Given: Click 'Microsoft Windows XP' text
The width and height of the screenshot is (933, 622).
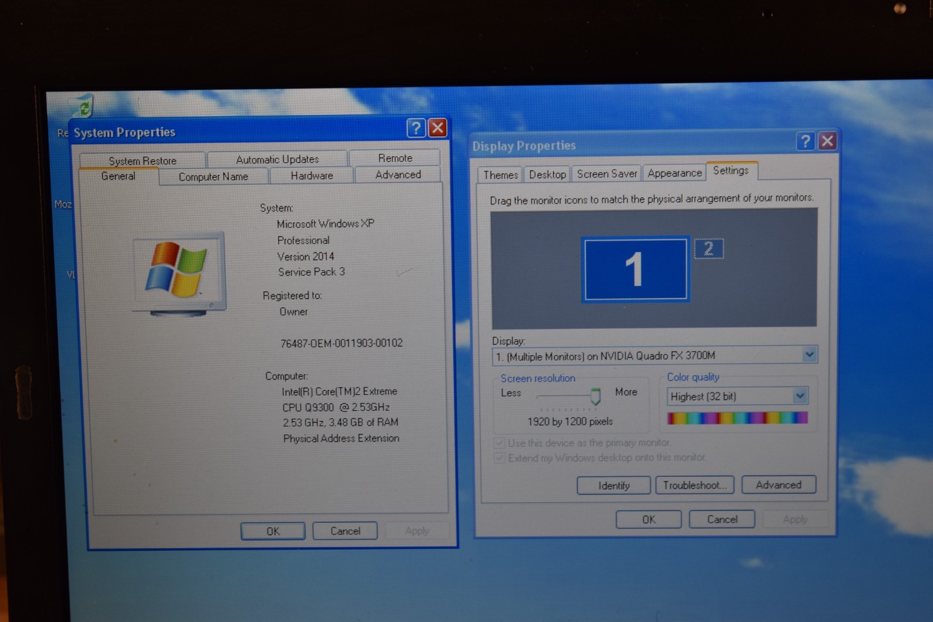Looking at the screenshot, I should pyautogui.click(x=325, y=224).
